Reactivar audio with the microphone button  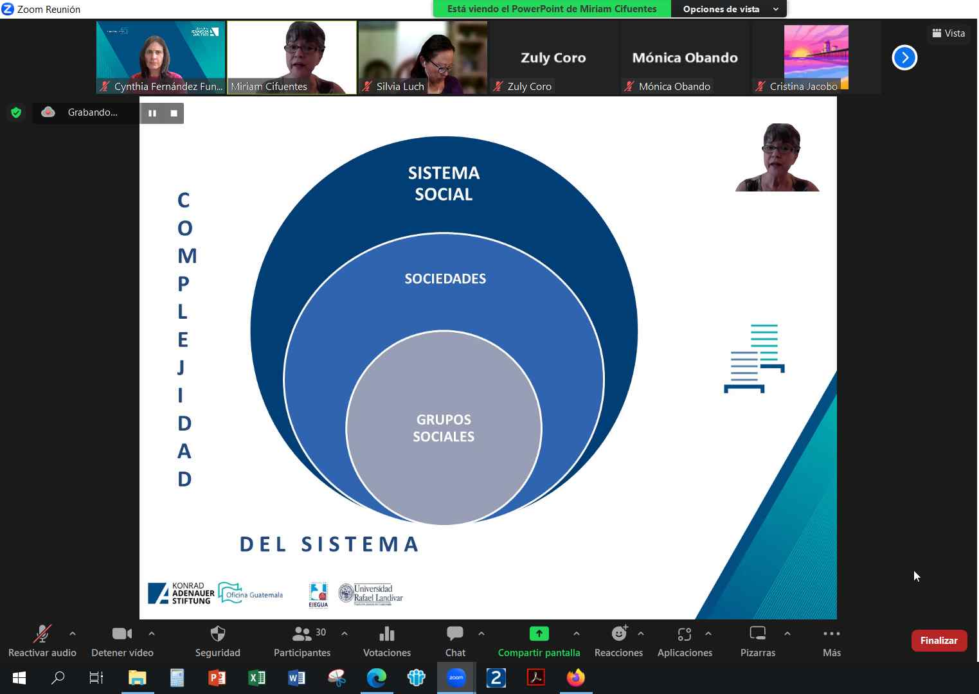pos(42,634)
